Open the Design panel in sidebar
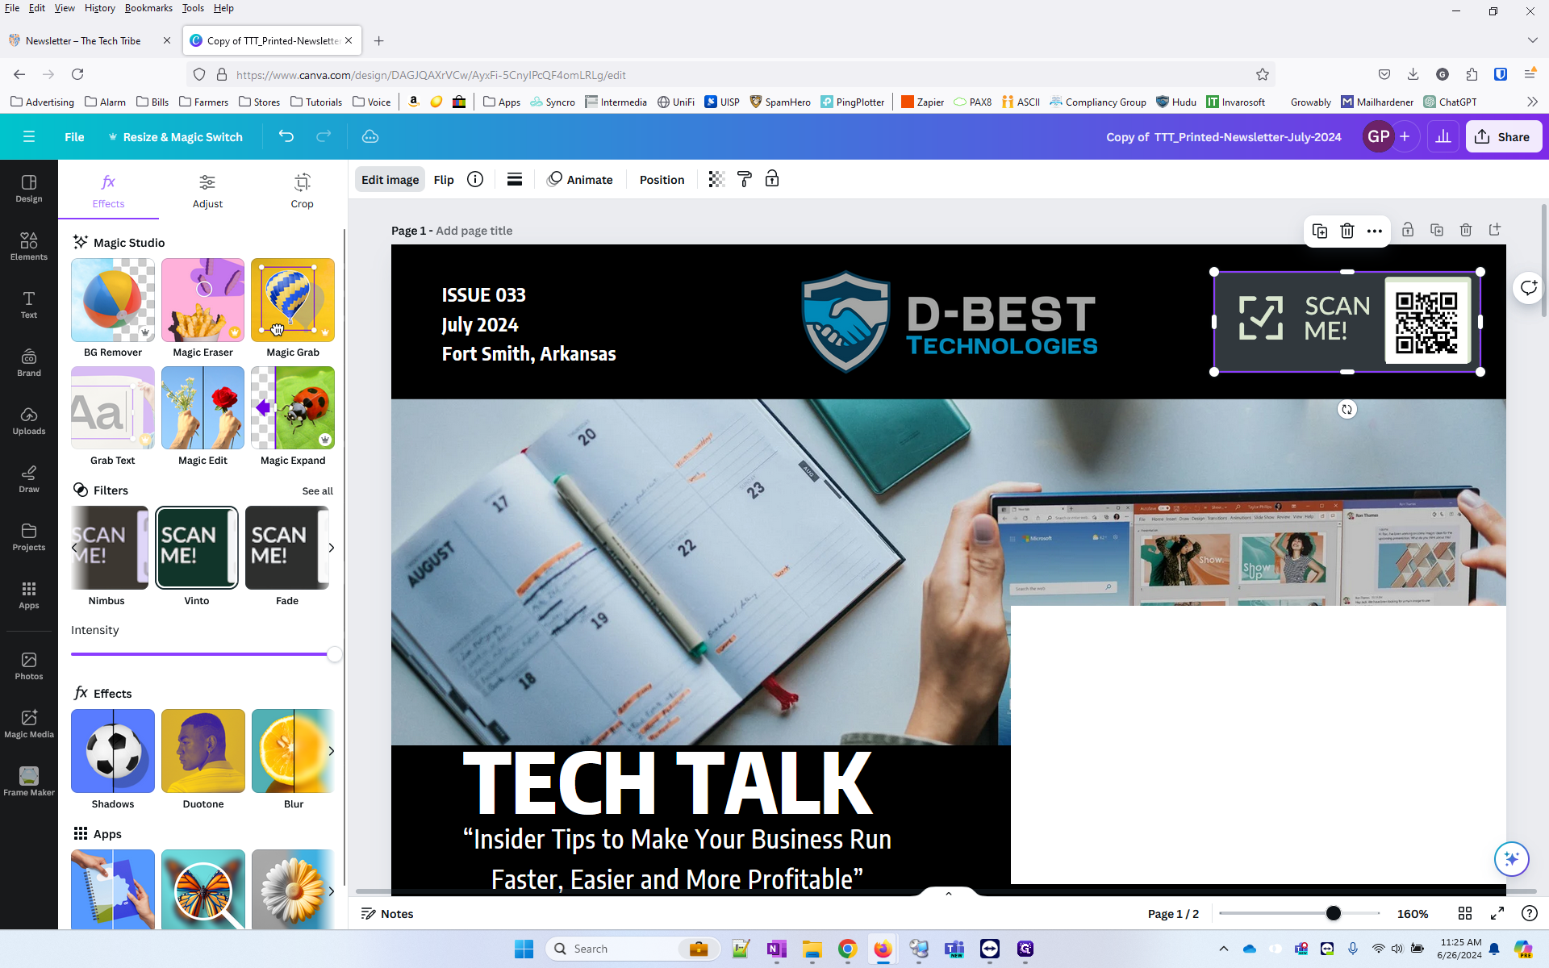 [x=29, y=189]
